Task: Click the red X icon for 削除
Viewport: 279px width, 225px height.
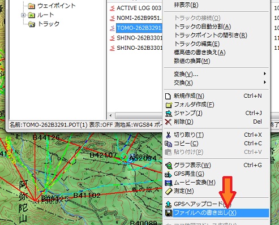Action: point(168,122)
